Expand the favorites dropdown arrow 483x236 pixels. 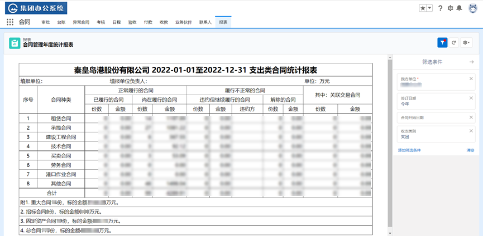[429, 8]
